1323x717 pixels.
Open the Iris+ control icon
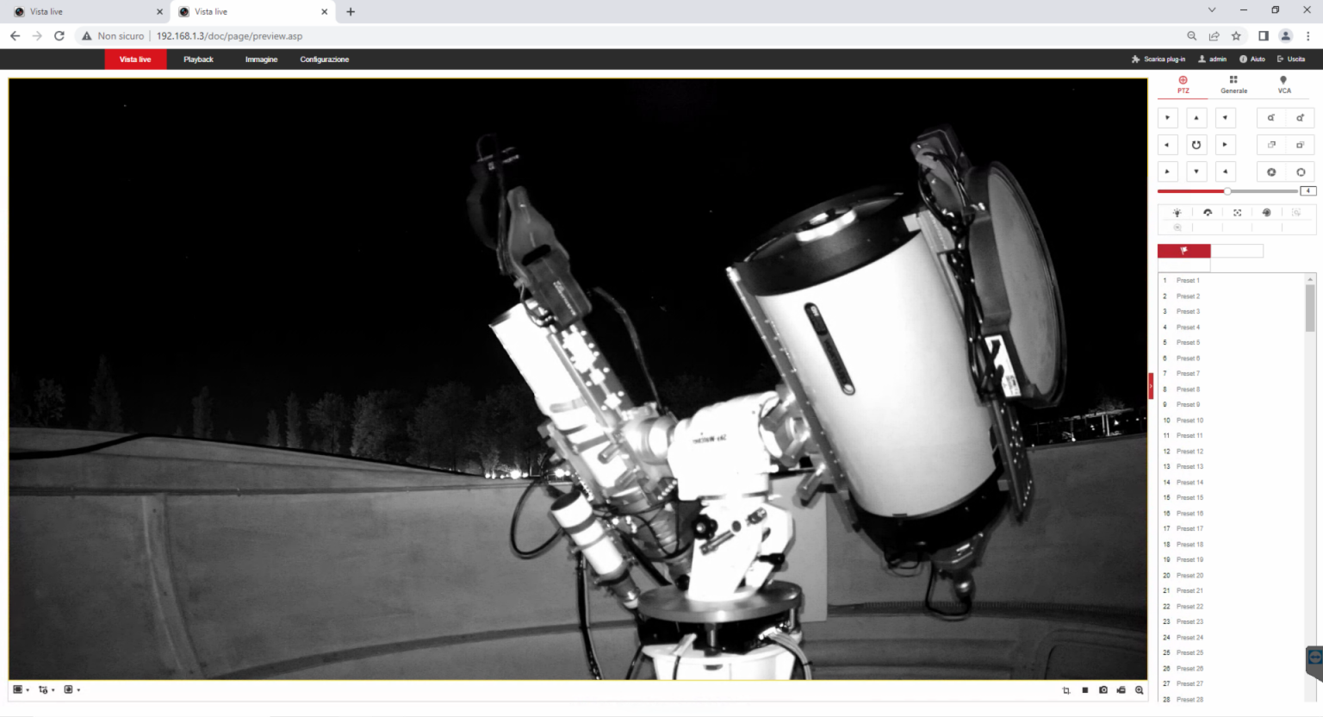(x=1300, y=171)
